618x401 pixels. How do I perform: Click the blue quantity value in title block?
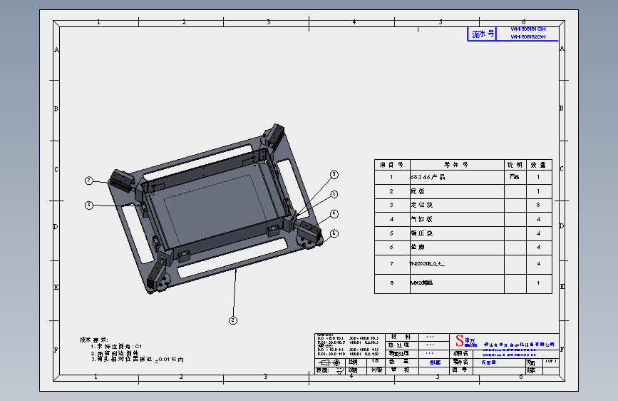tap(435, 362)
